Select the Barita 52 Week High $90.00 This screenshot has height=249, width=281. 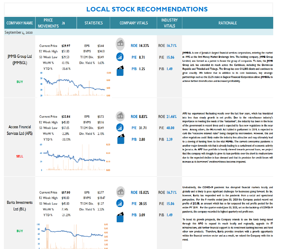pyautogui.click(x=65, y=198)
